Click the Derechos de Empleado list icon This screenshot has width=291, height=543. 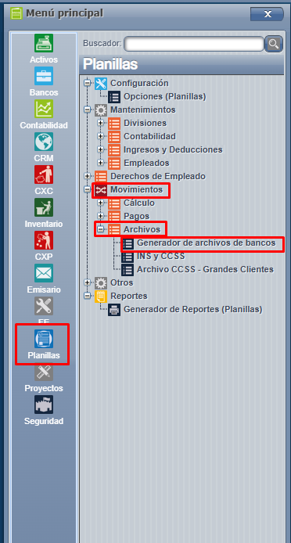(x=101, y=176)
